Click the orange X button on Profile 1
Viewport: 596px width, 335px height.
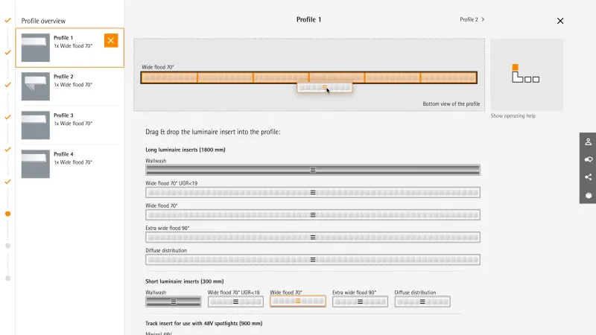111,41
